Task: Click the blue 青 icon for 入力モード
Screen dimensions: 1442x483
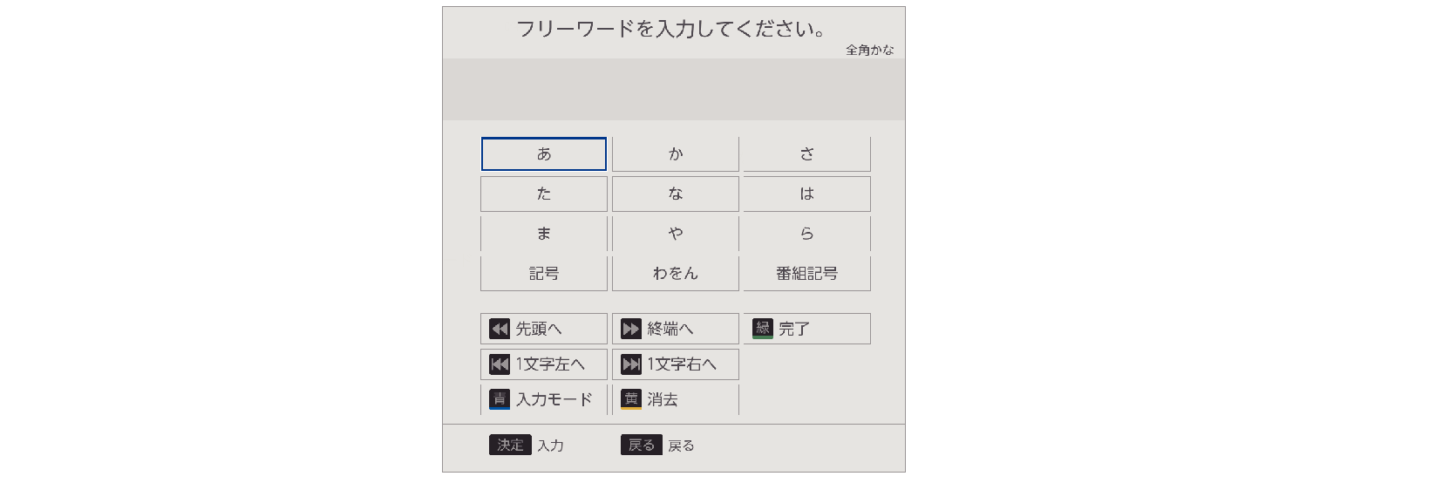Action: [499, 399]
